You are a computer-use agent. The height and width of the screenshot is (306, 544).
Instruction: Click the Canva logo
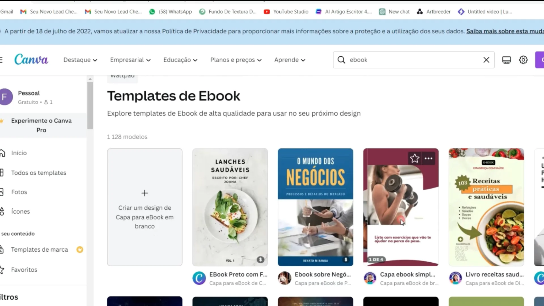click(x=31, y=59)
